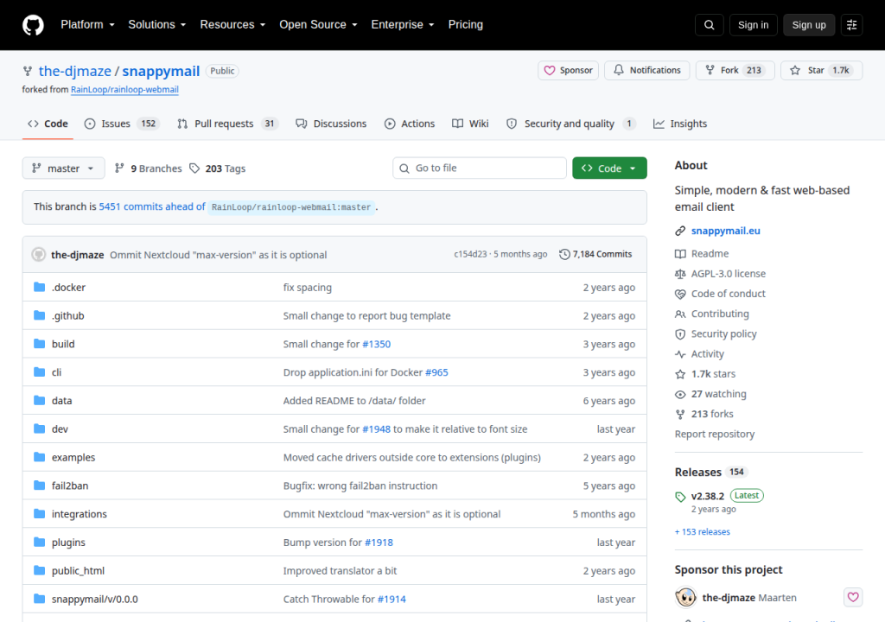
Task: Open the + 153 releases link
Action: click(702, 531)
